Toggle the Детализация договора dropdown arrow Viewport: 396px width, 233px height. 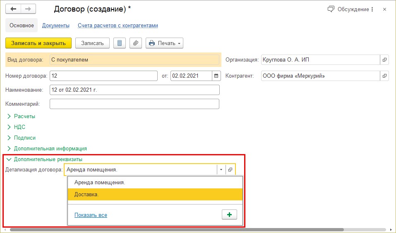click(221, 170)
